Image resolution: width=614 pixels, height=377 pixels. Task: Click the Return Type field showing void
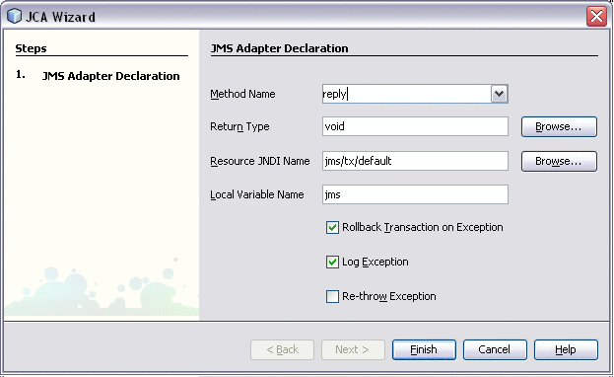(x=415, y=126)
